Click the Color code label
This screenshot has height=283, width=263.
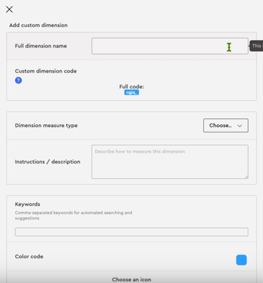click(x=29, y=257)
